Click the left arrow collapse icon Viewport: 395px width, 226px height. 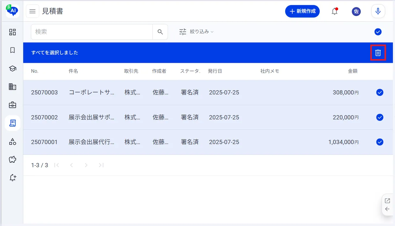pyautogui.click(x=387, y=209)
